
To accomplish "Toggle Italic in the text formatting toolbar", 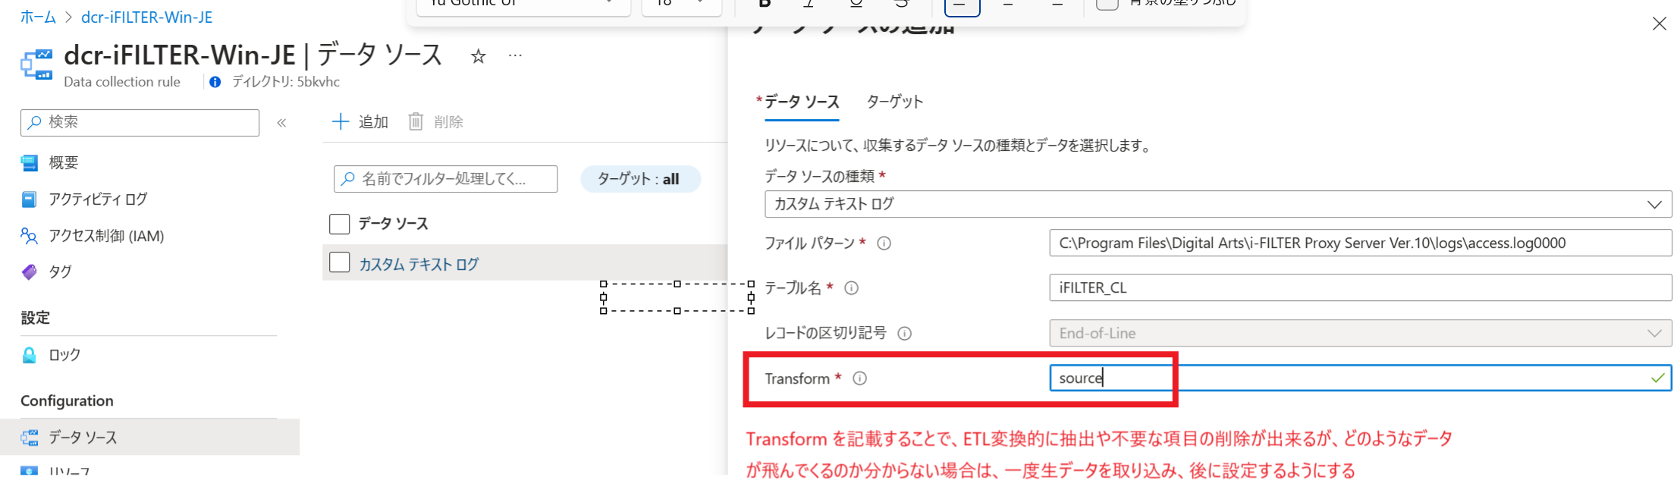I will pyautogui.click(x=809, y=4).
